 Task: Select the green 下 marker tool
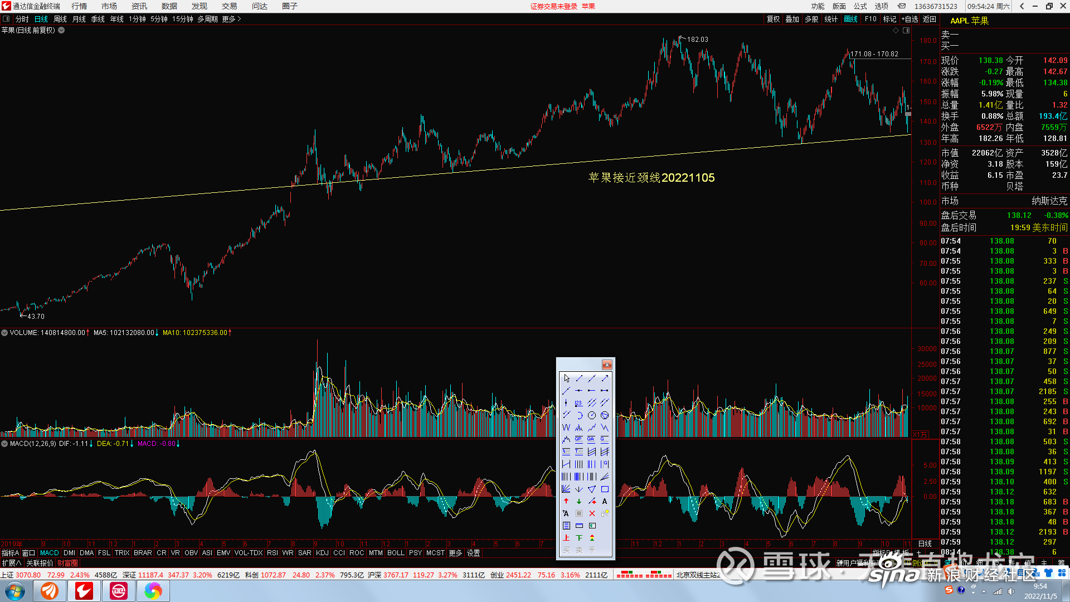click(x=579, y=538)
